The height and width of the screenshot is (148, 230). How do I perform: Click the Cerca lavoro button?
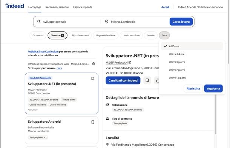[181, 22]
